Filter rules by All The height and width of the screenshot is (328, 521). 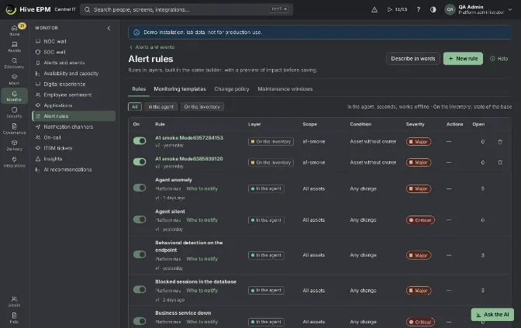(x=135, y=107)
